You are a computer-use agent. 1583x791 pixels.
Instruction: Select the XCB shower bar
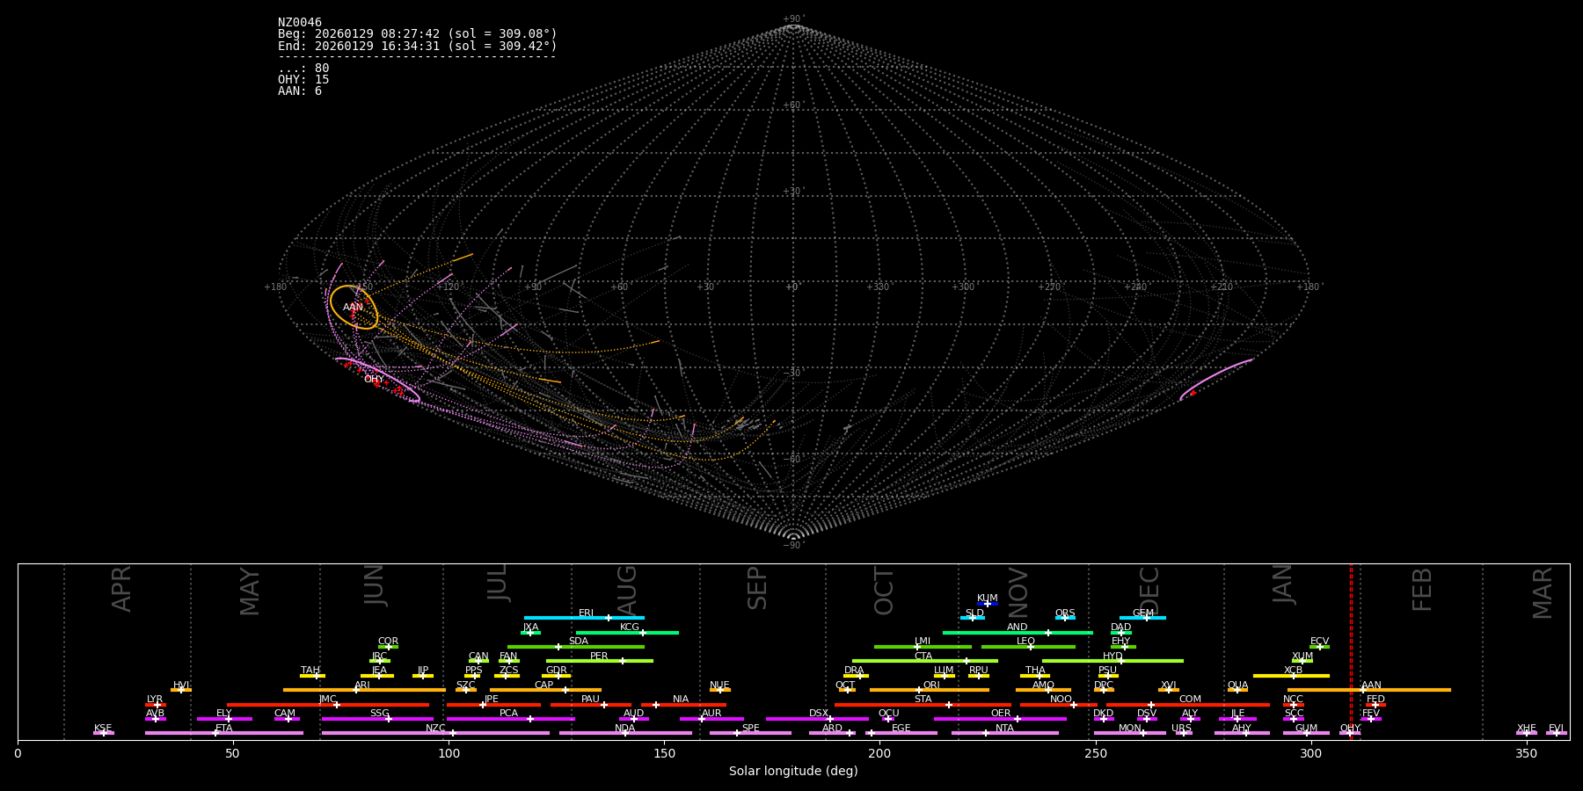(1291, 676)
